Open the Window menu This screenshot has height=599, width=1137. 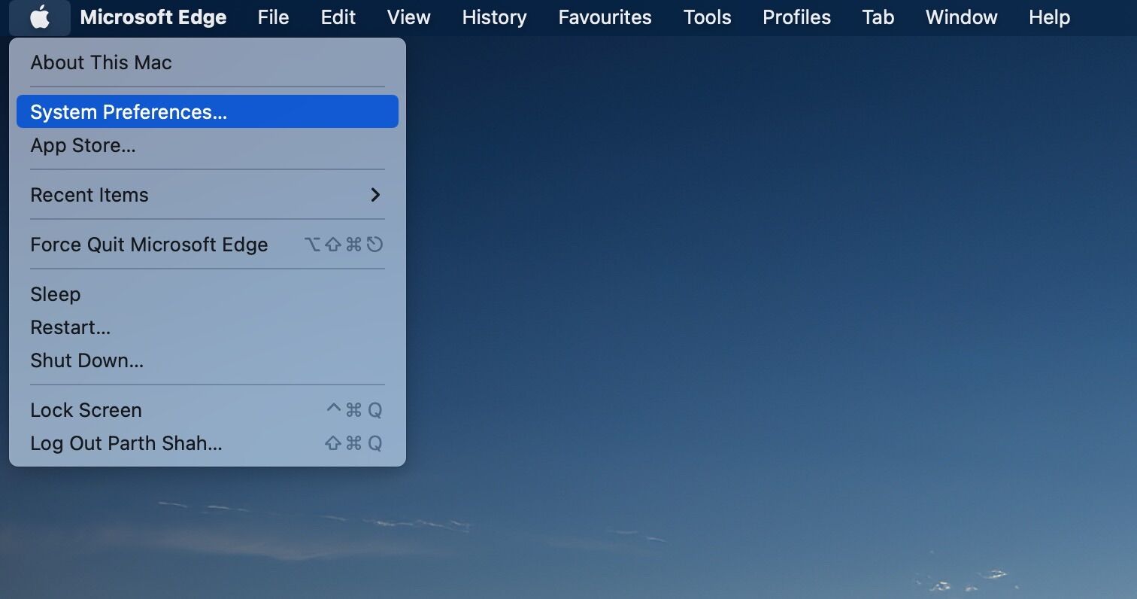[961, 17]
